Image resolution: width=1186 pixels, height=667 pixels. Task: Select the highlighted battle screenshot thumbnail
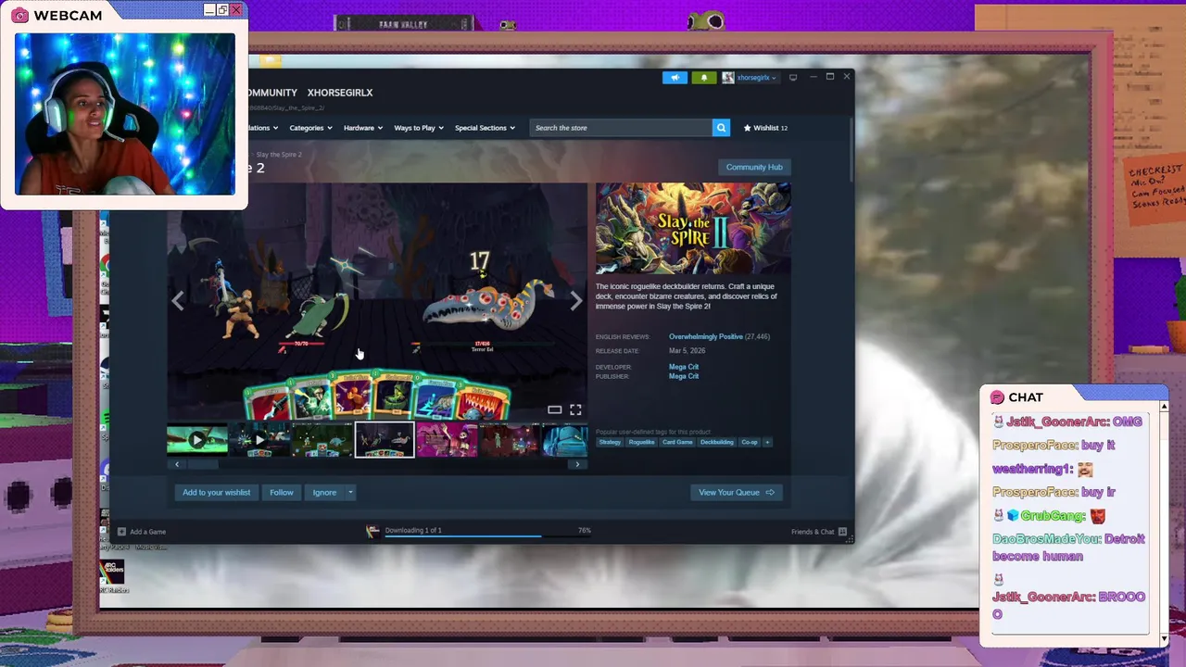click(x=385, y=440)
